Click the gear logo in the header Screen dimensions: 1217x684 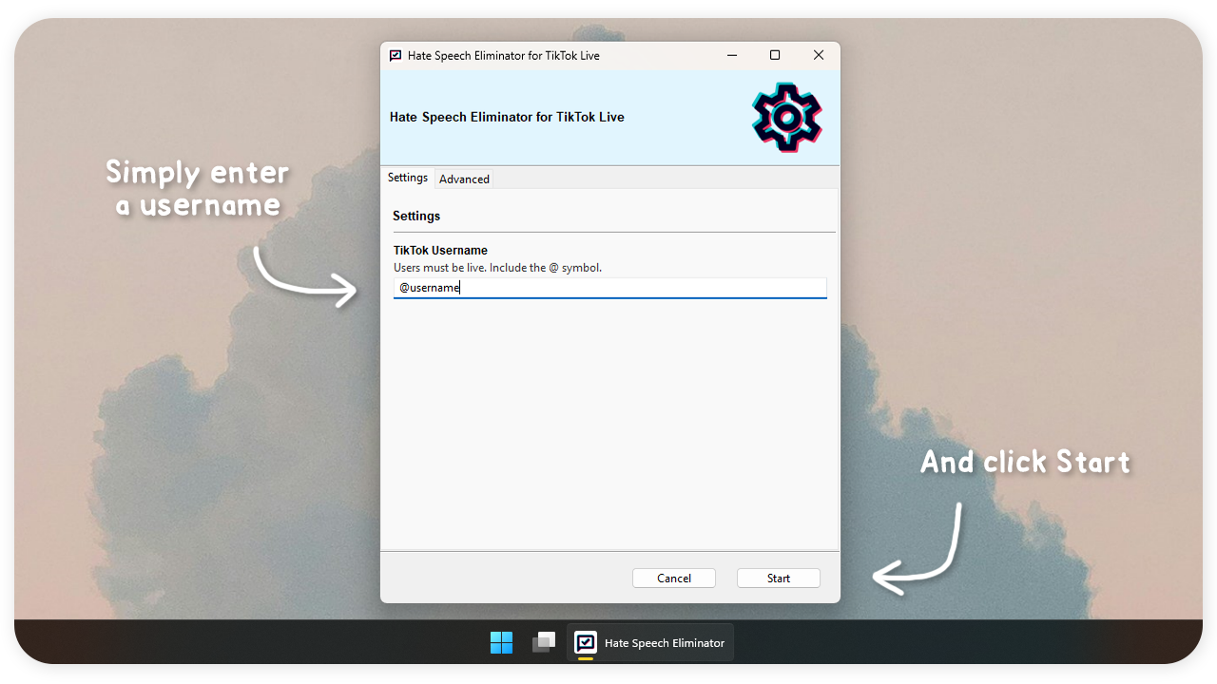click(x=787, y=118)
